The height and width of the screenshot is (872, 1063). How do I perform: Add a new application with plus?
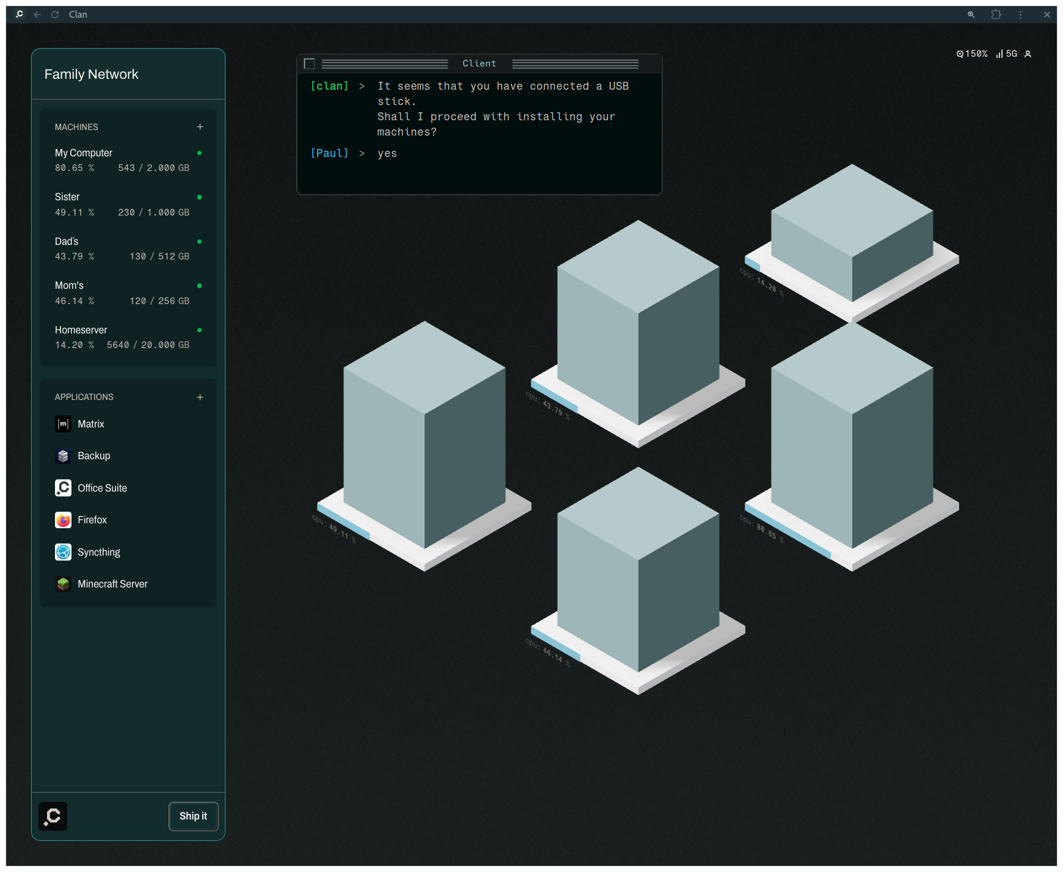200,398
